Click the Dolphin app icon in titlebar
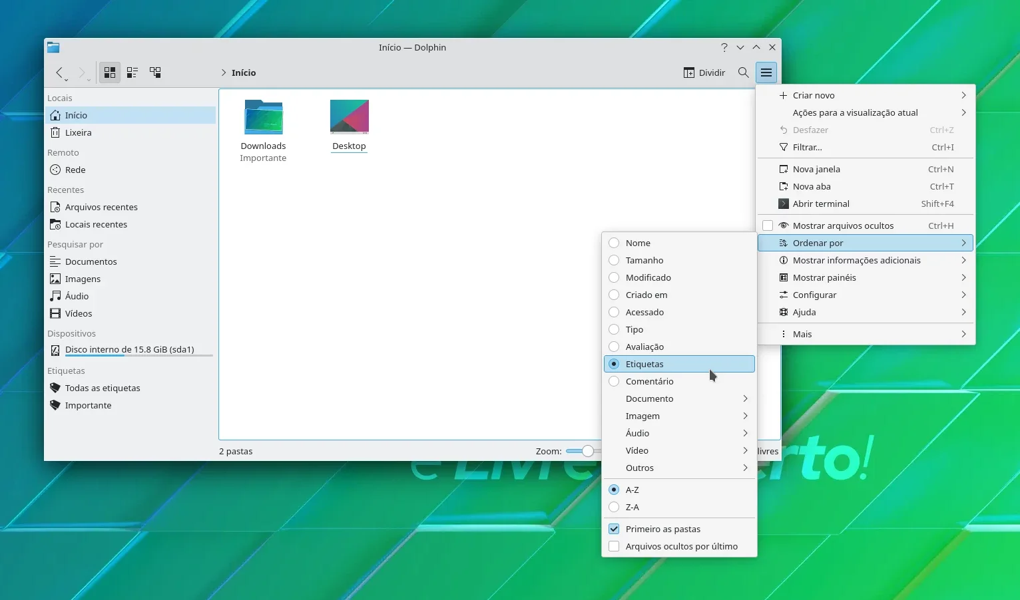 click(53, 47)
